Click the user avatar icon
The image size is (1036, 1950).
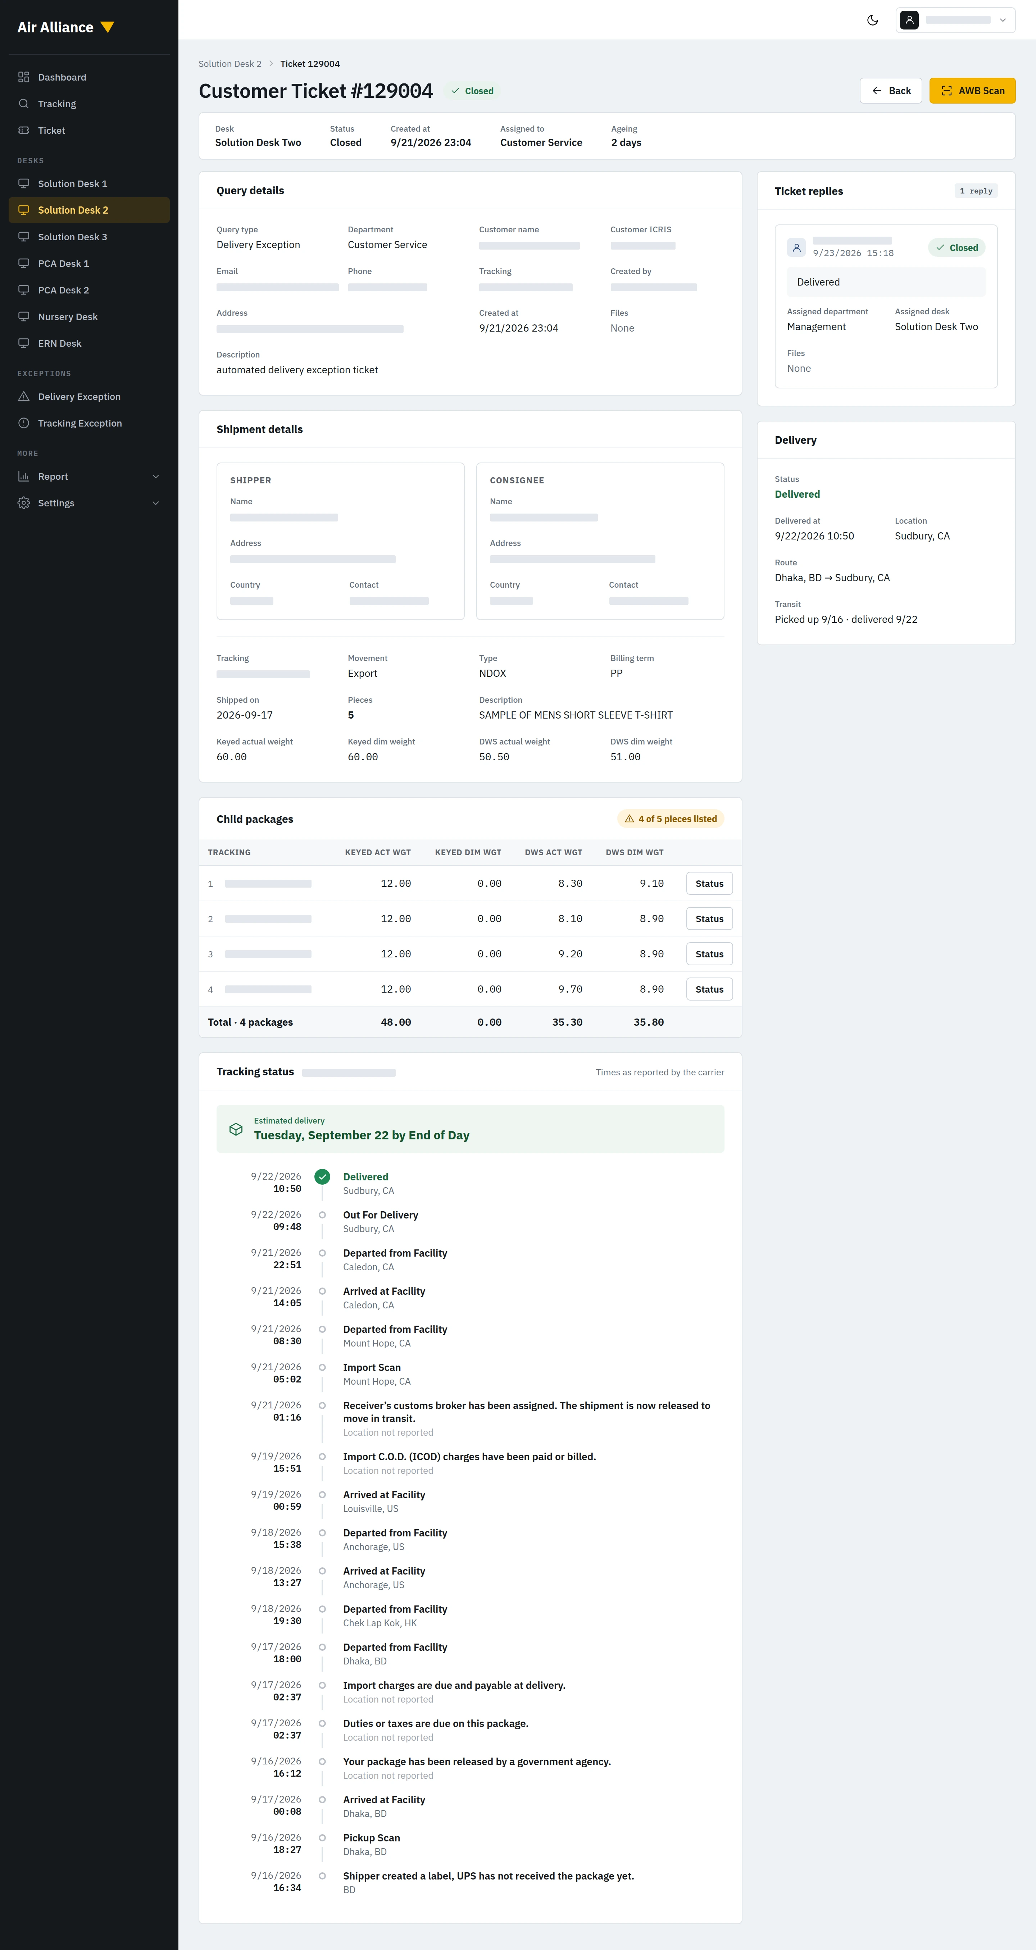[909, 20]
